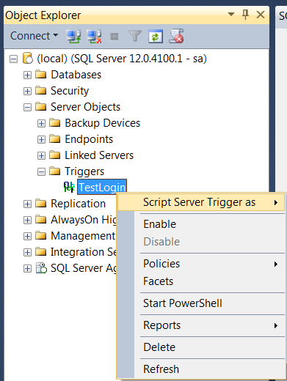Screen dimensions: 287x381
Task: Collapse the Triggers node
Action: 41,171
